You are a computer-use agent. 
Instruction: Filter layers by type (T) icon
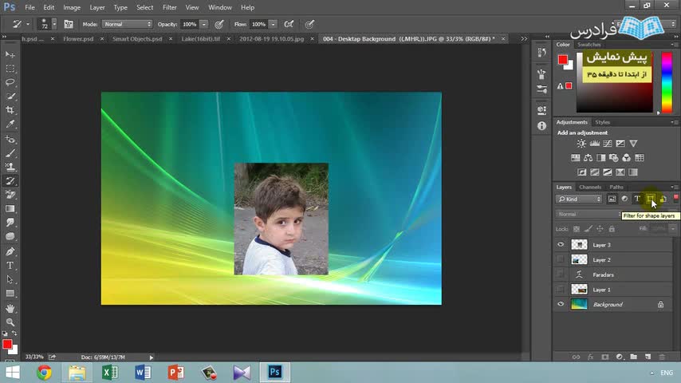click(x=637, y=199)
